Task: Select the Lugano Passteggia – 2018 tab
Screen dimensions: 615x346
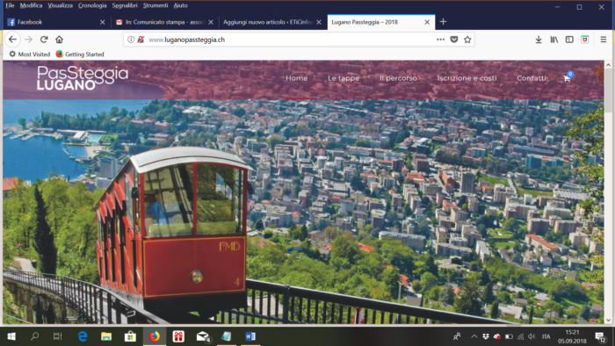Action: point(380,22)
